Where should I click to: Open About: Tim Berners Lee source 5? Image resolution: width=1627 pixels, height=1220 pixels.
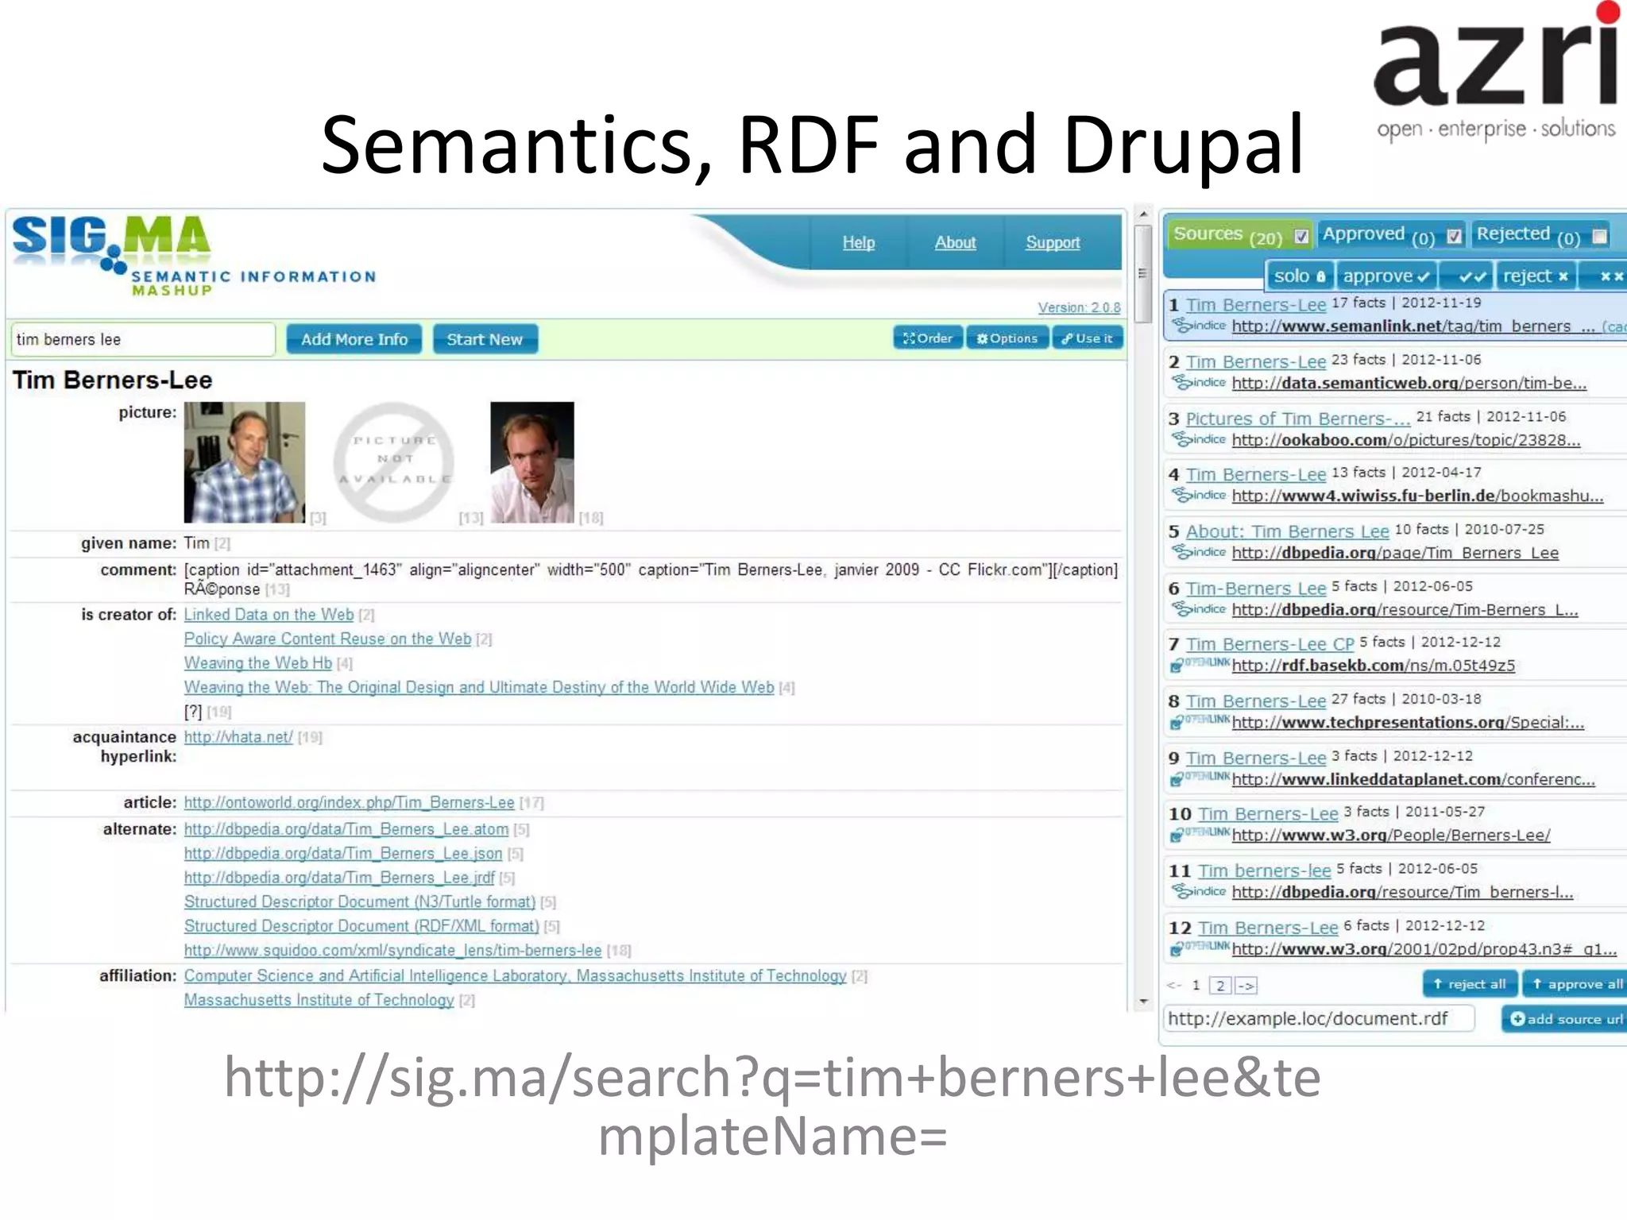[x=1287, y=531]
